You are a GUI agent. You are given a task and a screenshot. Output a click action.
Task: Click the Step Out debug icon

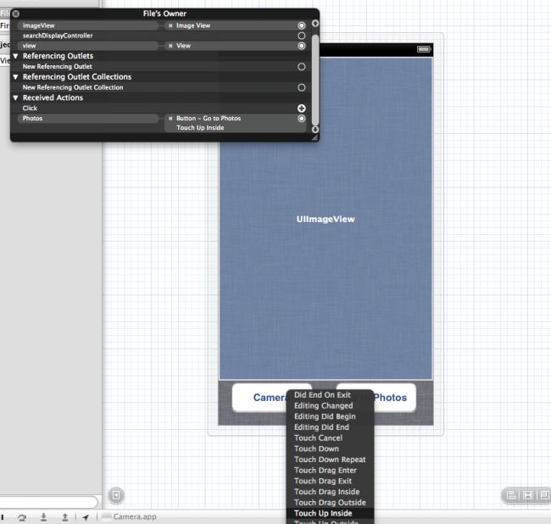[65, 517]
